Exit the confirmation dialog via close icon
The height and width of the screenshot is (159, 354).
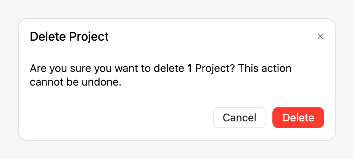pos(320,37)
